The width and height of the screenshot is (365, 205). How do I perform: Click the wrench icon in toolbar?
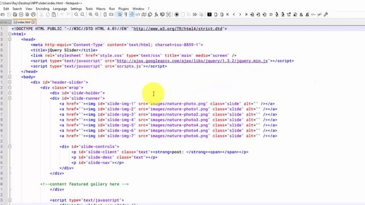(326, 15)
